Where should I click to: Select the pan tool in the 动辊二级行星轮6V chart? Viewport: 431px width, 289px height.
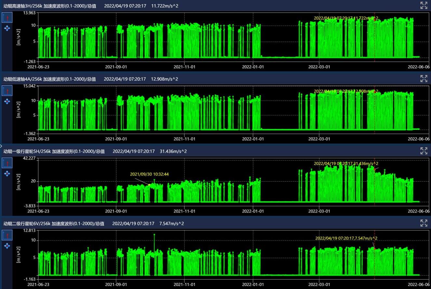[x=7, y=246]
